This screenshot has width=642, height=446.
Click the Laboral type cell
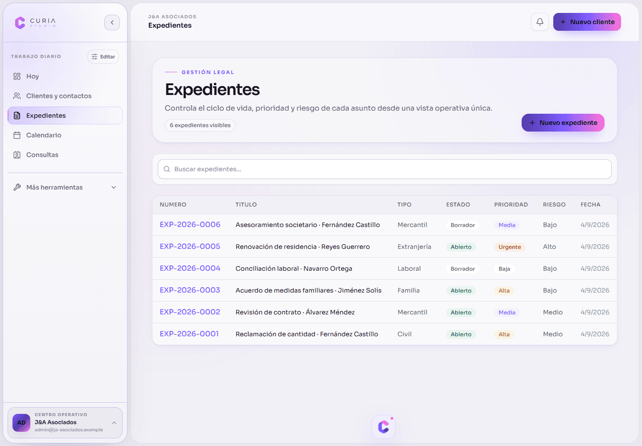pyautogui.click(x=409, y=268)
